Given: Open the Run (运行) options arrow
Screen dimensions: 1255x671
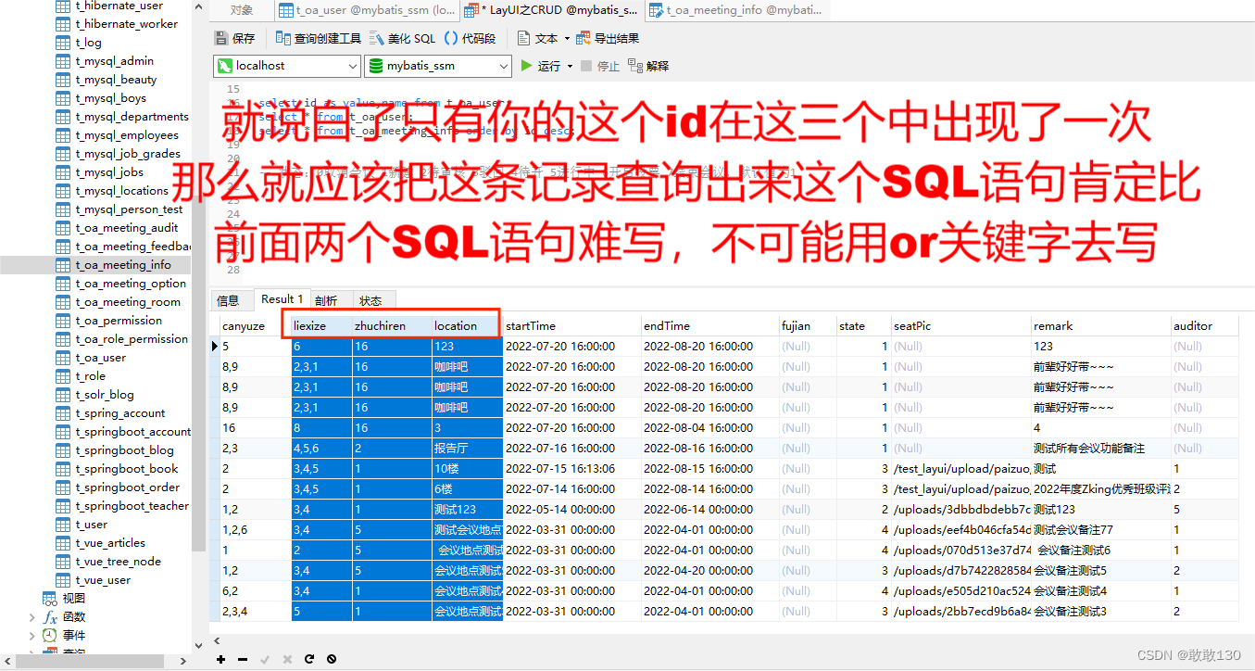Looking at the screenshot, I should (570, 66).
